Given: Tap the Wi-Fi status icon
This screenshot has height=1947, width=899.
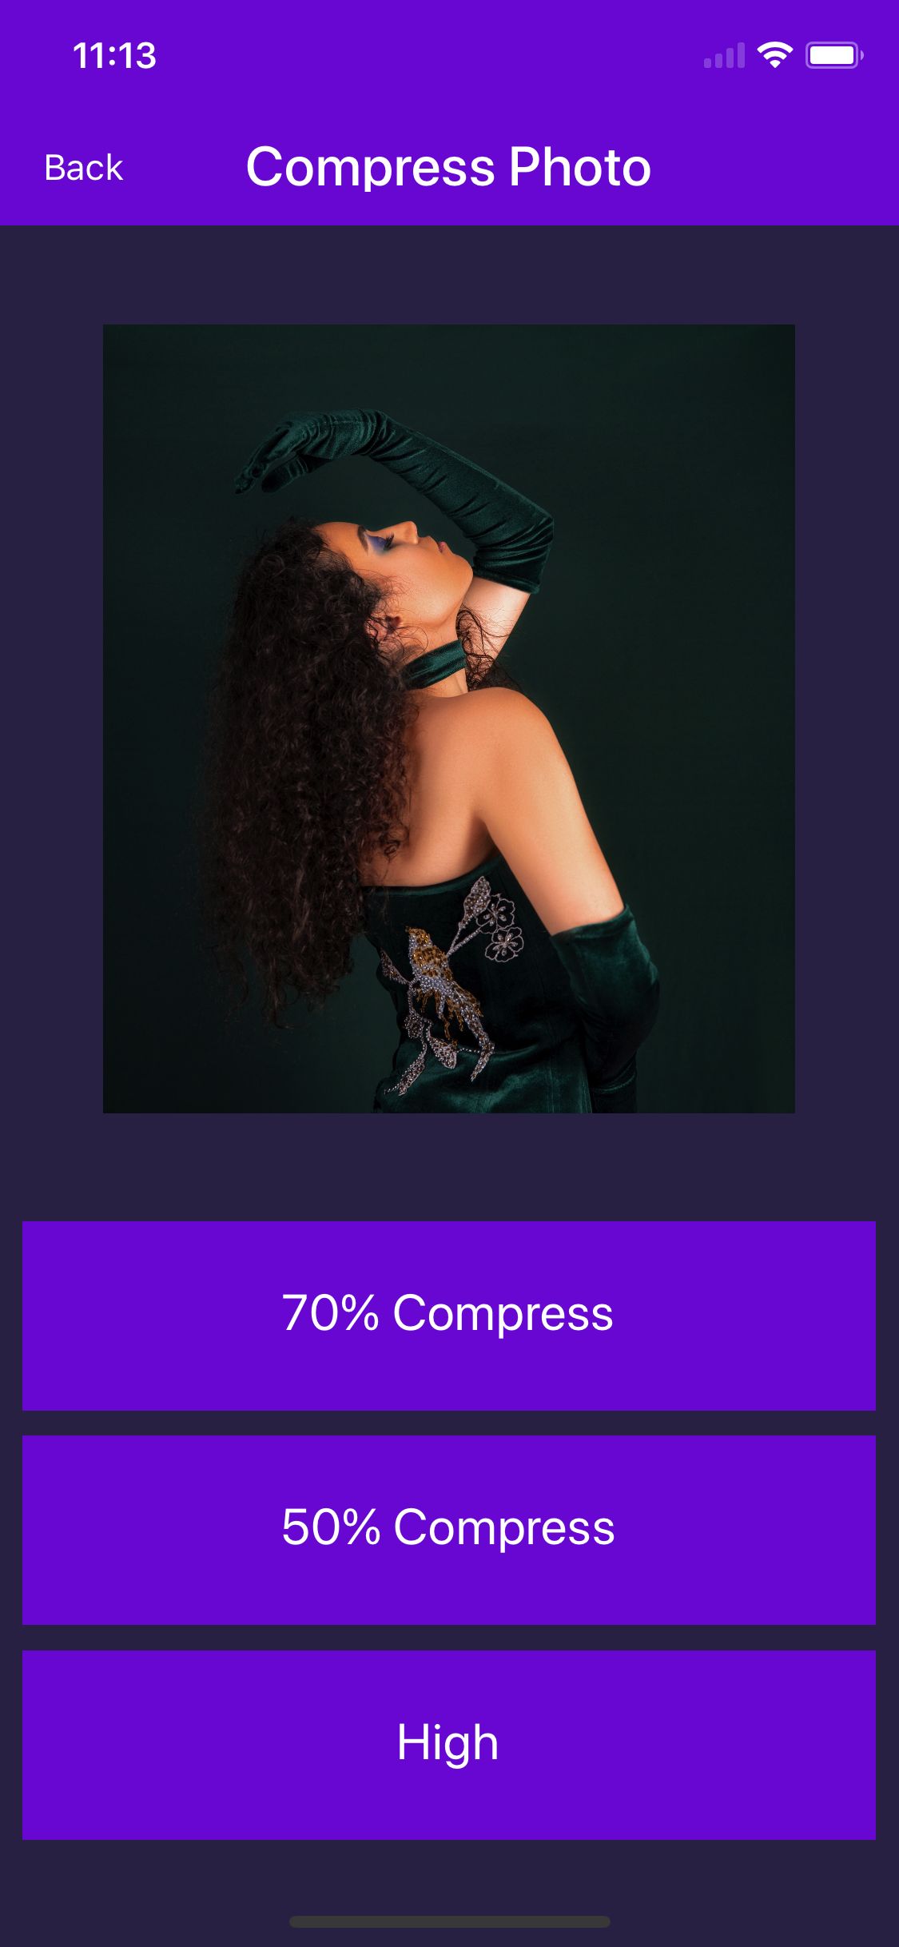Looking at the screenshot, I should 774,55.
